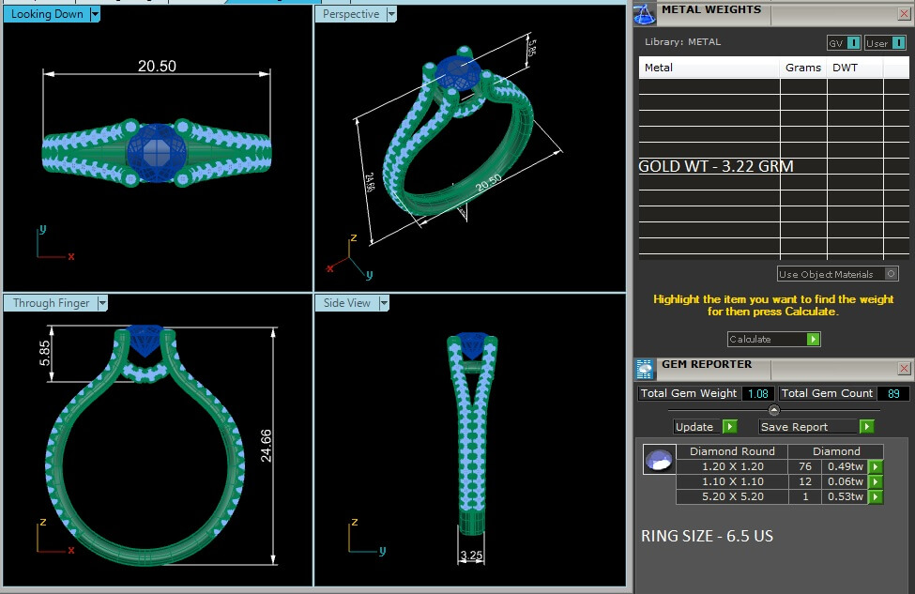
Task: Open the Looking Down viewport dropdown
Action: (95, 14)
